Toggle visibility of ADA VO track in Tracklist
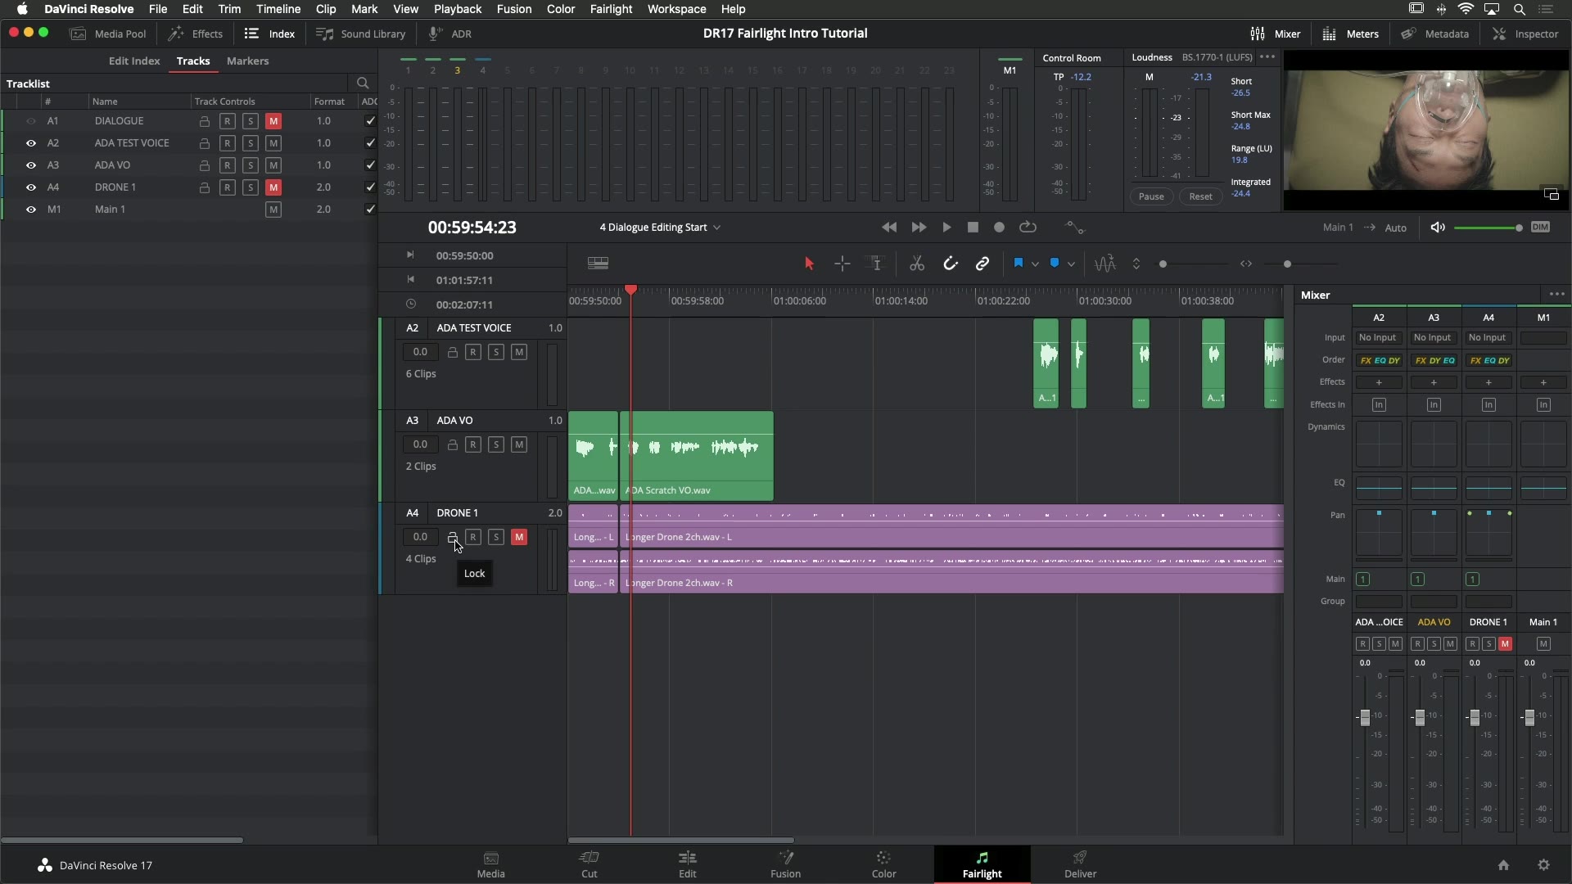The image size is (1572, 884). pos(31,165)
